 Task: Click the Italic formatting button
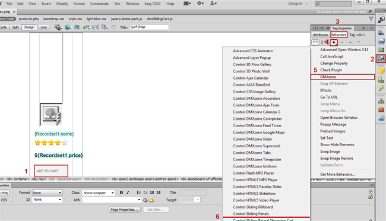[x=128, y=192]
